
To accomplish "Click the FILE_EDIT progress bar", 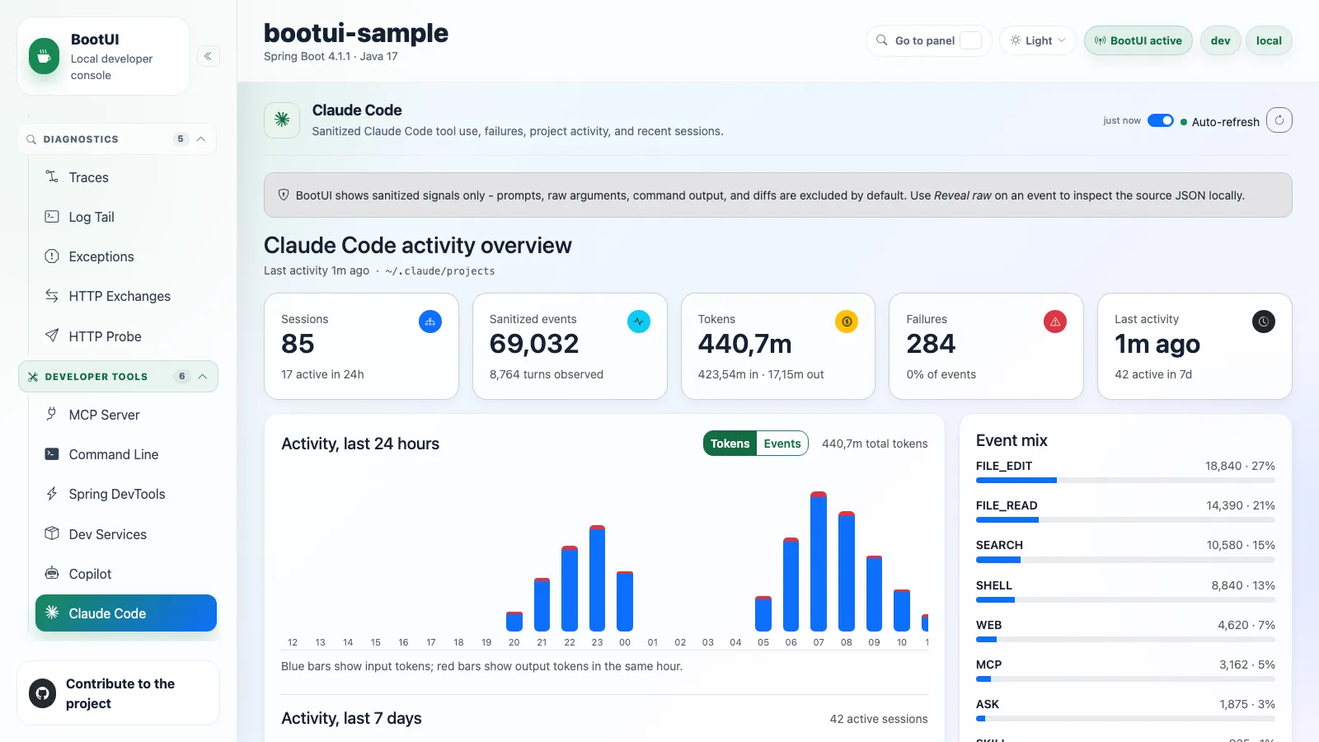I will pos(1125,480).
